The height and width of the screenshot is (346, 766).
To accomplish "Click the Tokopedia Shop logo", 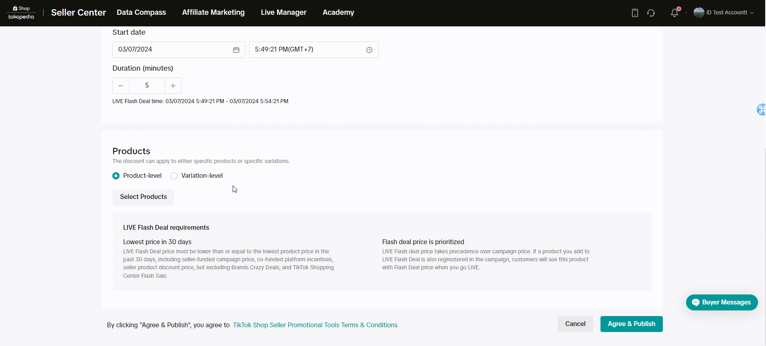I will click(21, 13).
